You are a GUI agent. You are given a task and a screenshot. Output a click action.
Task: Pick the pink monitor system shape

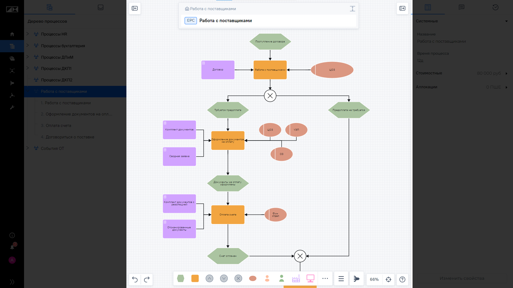[310, 278]
